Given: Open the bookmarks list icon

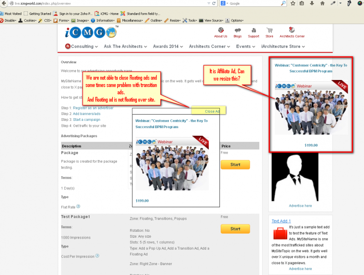Looking at the screenshot, I should point(302,3).
